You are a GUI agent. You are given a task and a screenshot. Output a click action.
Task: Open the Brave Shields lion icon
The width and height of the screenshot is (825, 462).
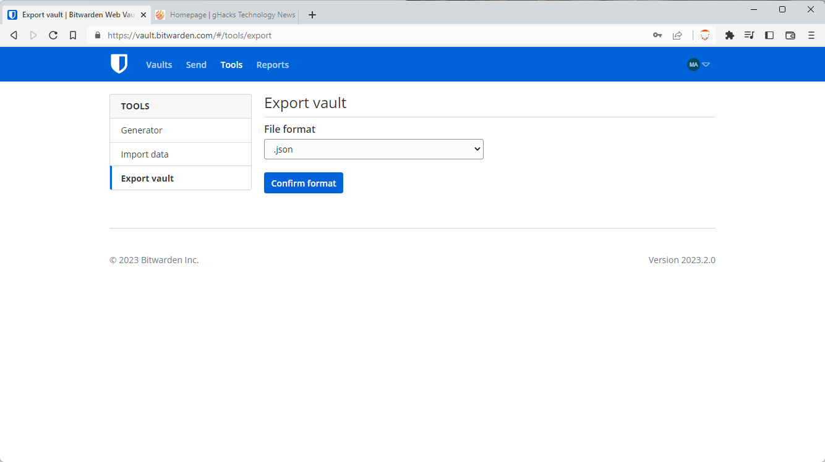[704, 35]
